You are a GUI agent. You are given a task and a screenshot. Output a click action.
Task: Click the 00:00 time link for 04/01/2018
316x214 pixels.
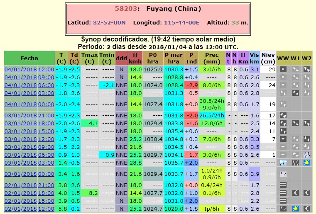click(46, 104)
